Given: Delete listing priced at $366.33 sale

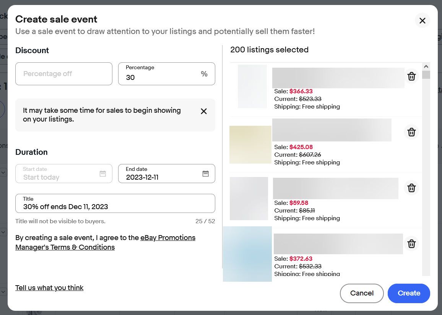Looking at the screenshot, I should pyautogui.click(x=411, y=76).
